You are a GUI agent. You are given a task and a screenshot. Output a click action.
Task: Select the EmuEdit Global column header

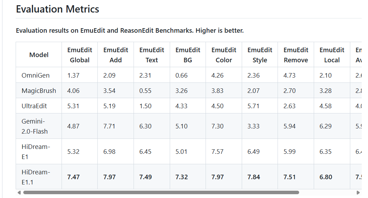tap(80, 55)
